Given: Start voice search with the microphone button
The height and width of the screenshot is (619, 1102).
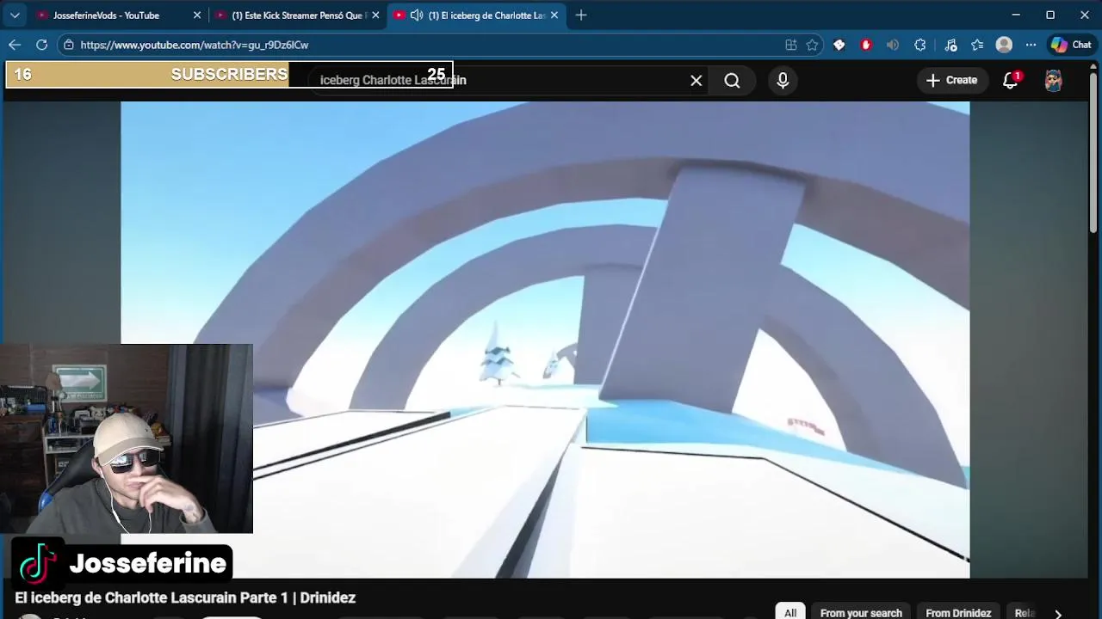Looking at the screenshot, I should (783, 80).
